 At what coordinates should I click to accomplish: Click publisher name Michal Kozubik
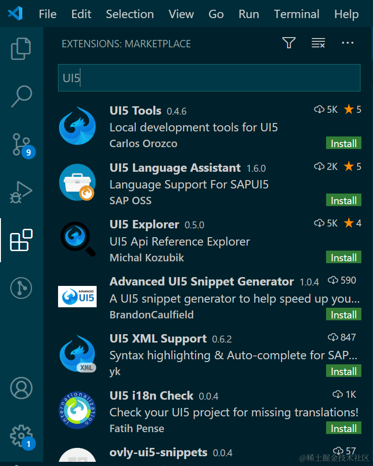(x=147, y=258)
